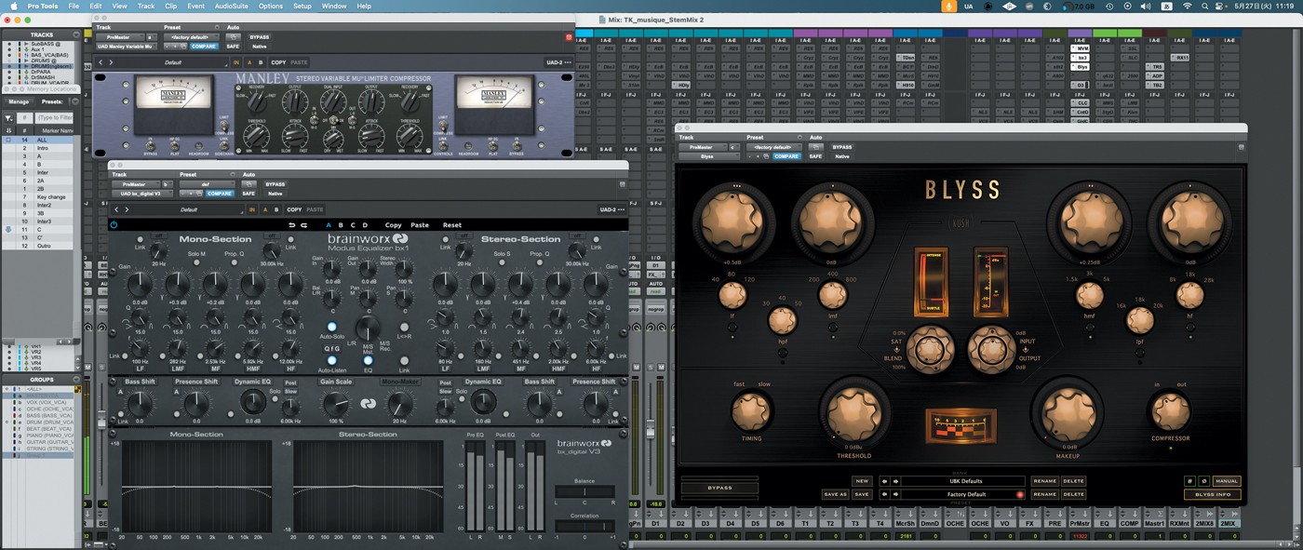Go to previous preset in bx_digital window

click(115, 209)
